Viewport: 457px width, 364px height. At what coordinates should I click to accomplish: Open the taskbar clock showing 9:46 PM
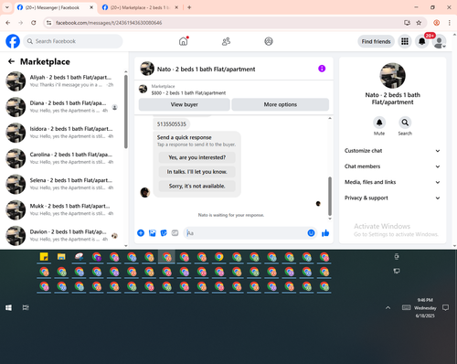pyautogui.click(x=425, y=308)
